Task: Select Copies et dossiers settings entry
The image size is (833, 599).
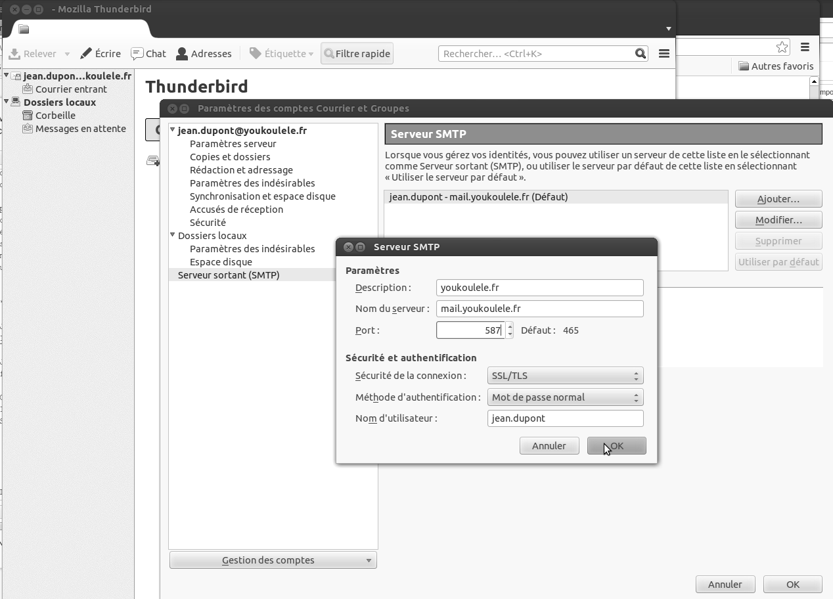Action: pyautogui.click(x=230, y=157)
